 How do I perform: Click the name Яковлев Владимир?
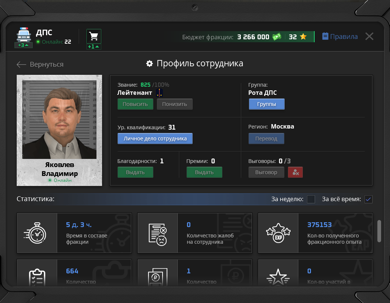[59, 169]
